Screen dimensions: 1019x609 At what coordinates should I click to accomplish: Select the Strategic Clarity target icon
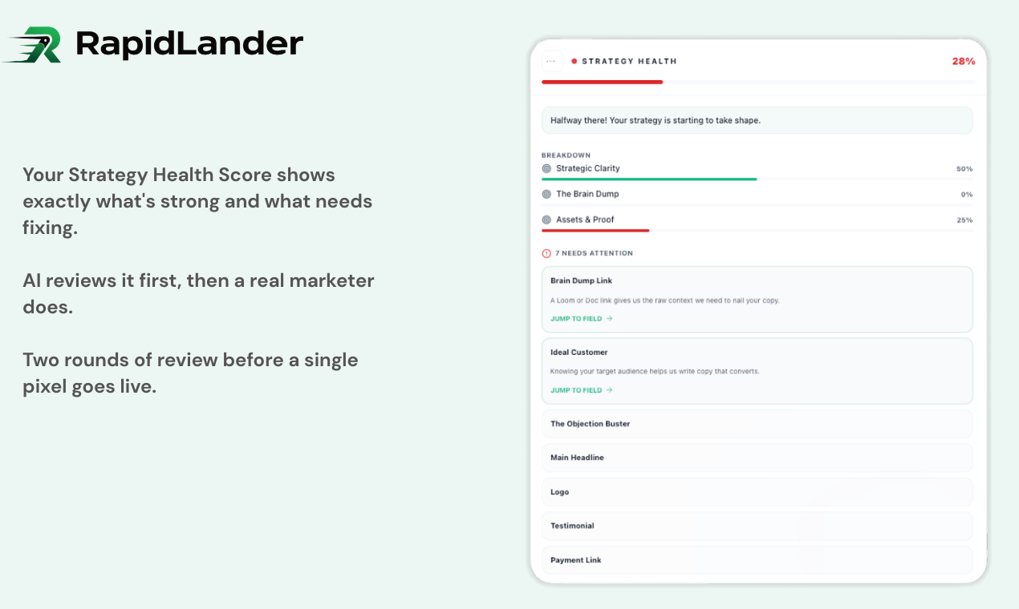[x=547, y=168]
